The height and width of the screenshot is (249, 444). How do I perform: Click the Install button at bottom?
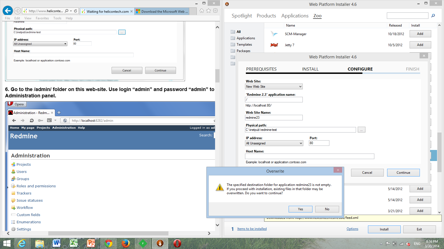[384, 229]
